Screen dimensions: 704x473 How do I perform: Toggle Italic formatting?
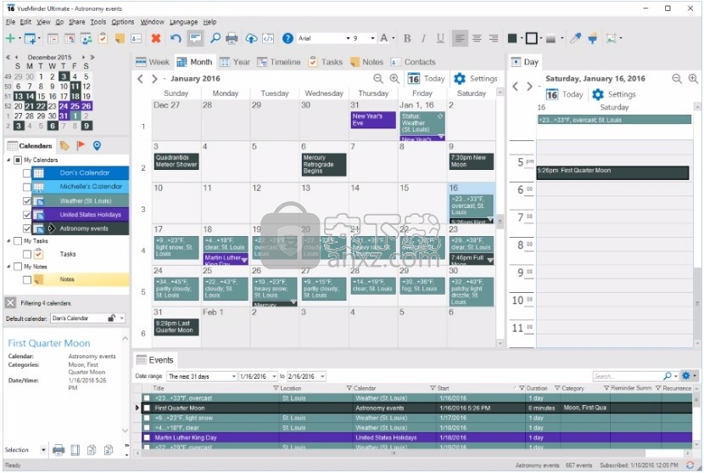(x=423, y=39)
